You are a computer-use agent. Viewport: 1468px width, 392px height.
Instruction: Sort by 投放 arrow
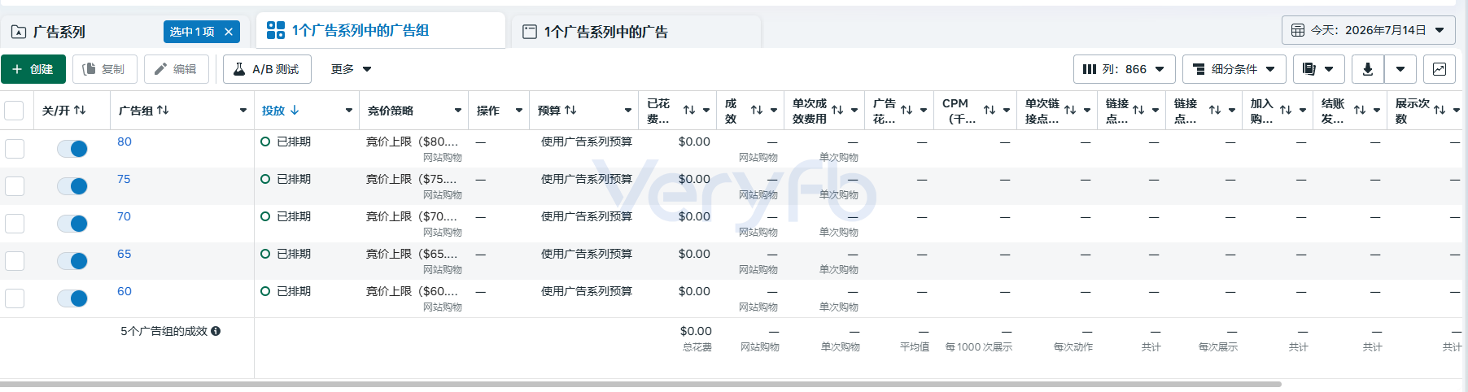(x=295, y=110)
